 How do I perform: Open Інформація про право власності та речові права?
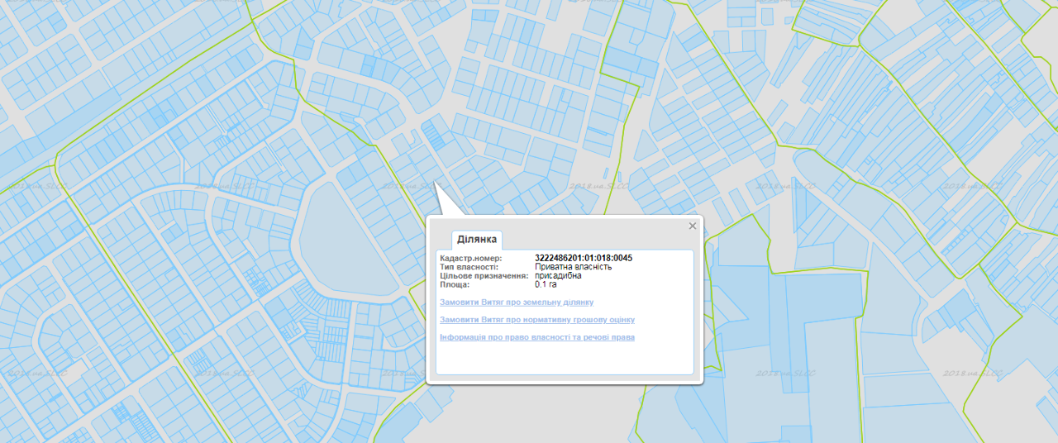coord(537,337)
